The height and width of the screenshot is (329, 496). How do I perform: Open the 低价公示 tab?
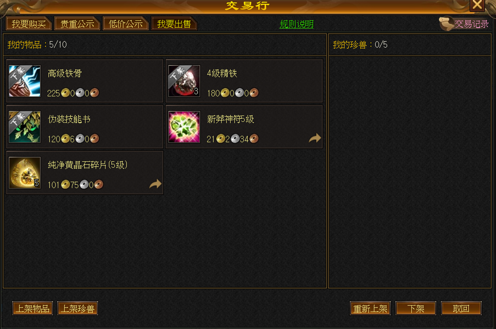point(126,24)
